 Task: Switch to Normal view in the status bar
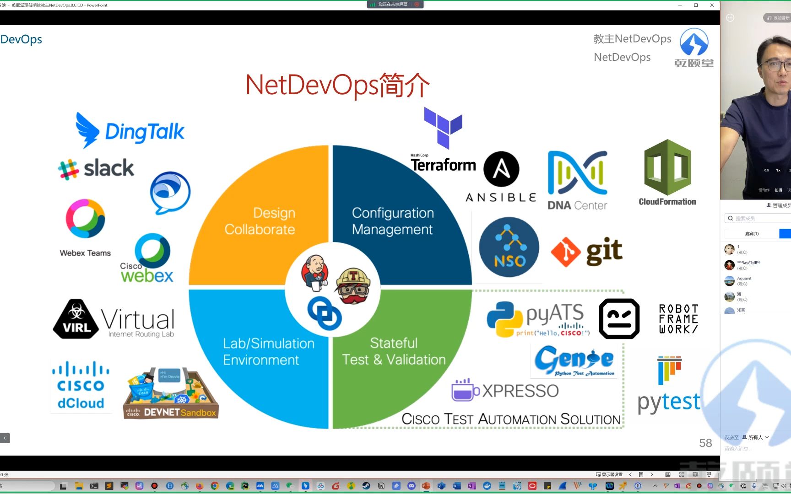(668, 474)
